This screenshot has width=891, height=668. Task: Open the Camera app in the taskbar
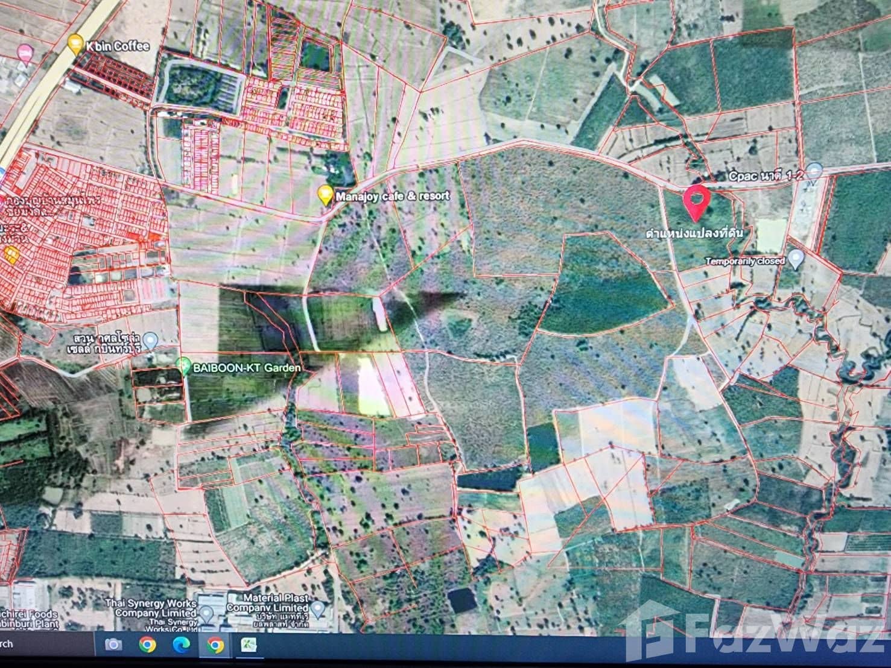tap(113, 645)
